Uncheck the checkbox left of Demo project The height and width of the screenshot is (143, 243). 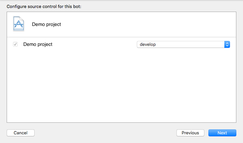click(x=15, y=44)
